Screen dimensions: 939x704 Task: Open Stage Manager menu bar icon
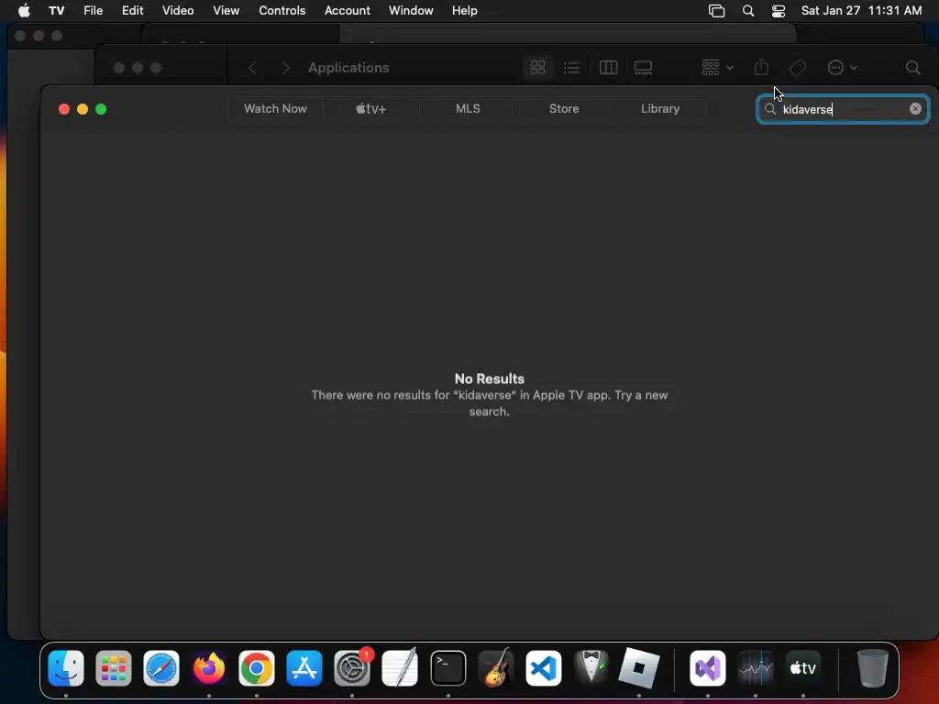(x=716, y=10)
